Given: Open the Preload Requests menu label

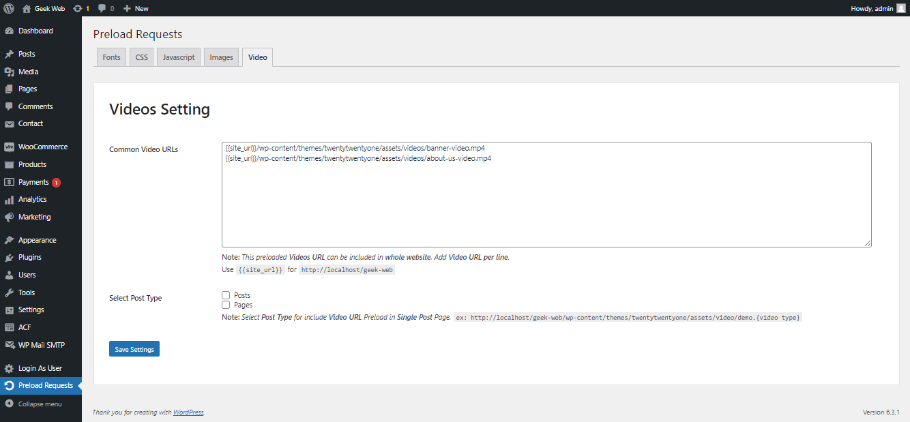Looking at the screenshot, I should pos(46,385).
